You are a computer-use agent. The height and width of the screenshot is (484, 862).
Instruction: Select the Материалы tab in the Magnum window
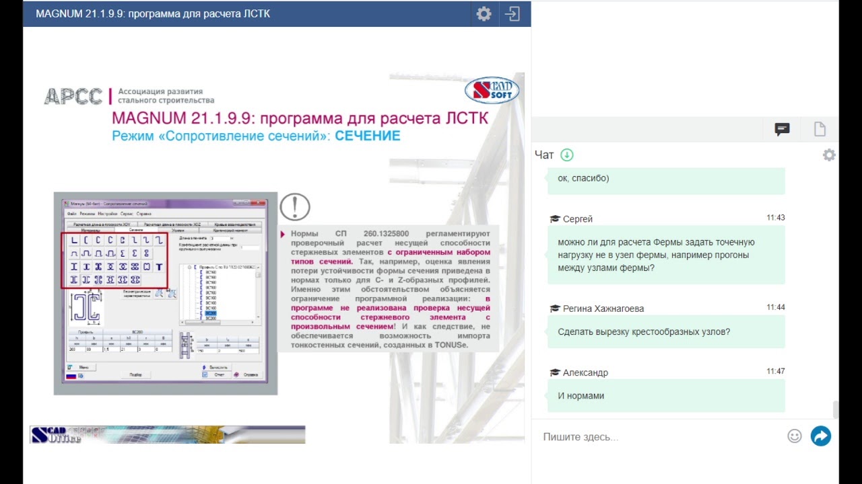point(90,231)
